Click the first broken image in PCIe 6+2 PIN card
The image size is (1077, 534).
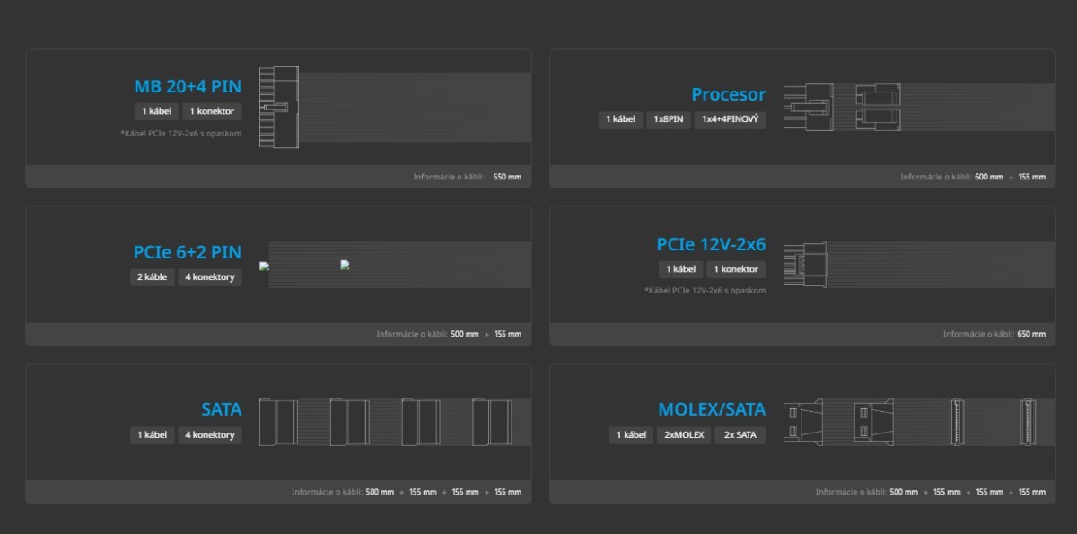[x=264, y=267]
